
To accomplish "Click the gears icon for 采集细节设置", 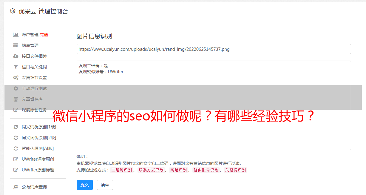I will (x=16, y=78).
